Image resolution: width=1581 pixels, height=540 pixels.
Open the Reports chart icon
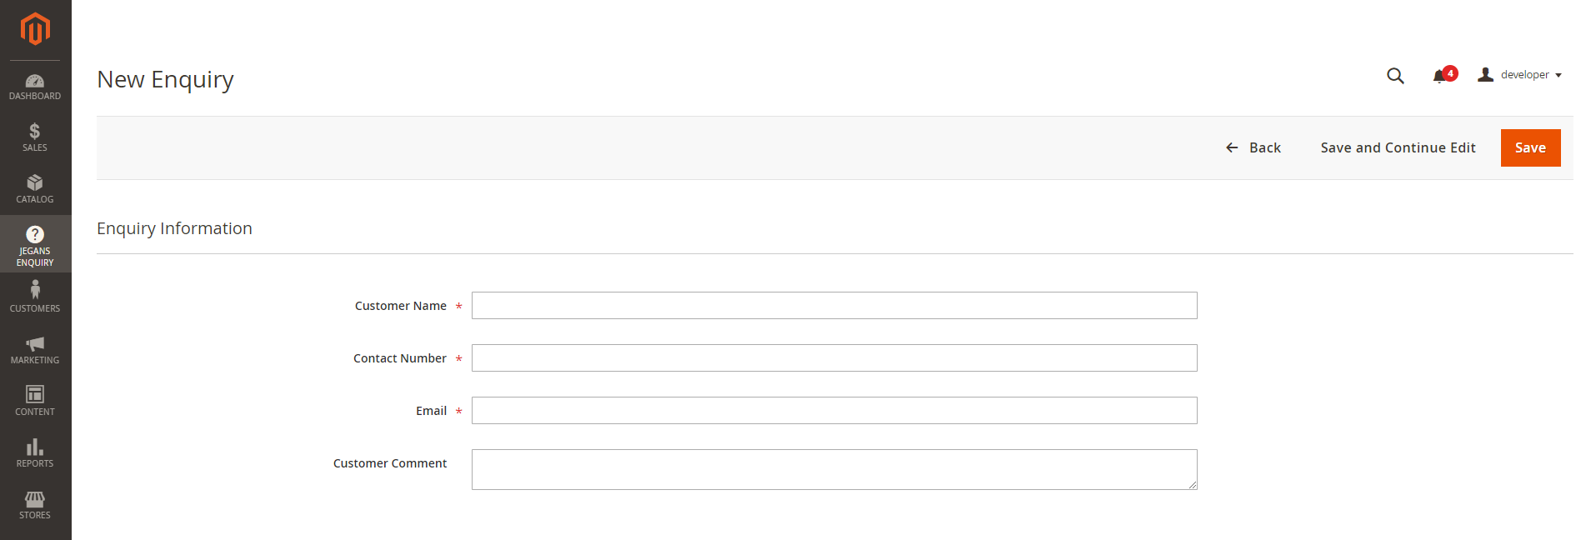[35, 452]
